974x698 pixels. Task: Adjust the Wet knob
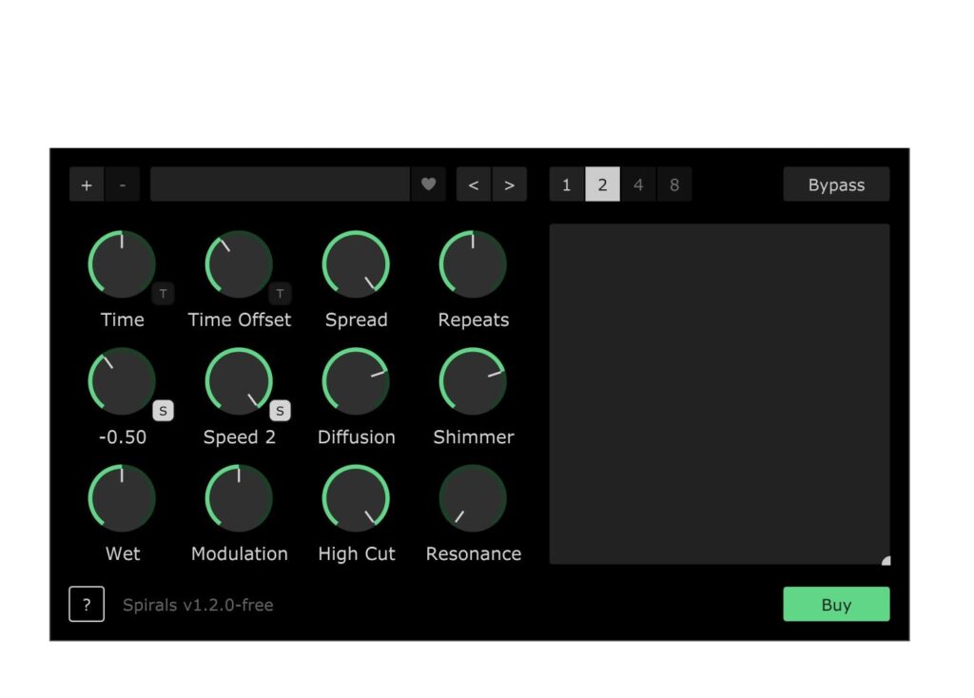123,496
